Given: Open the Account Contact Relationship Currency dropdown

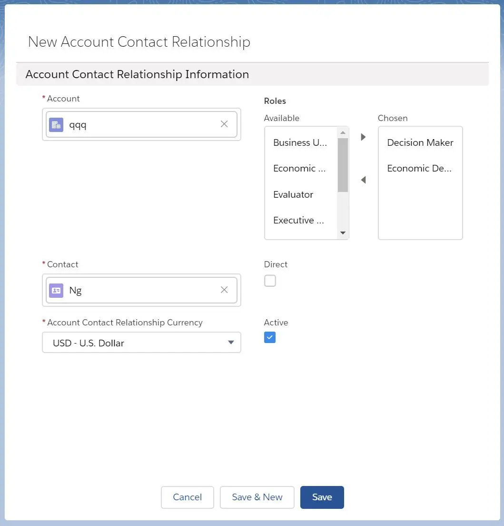Looking at the screenshot, I should click(141, 343).
